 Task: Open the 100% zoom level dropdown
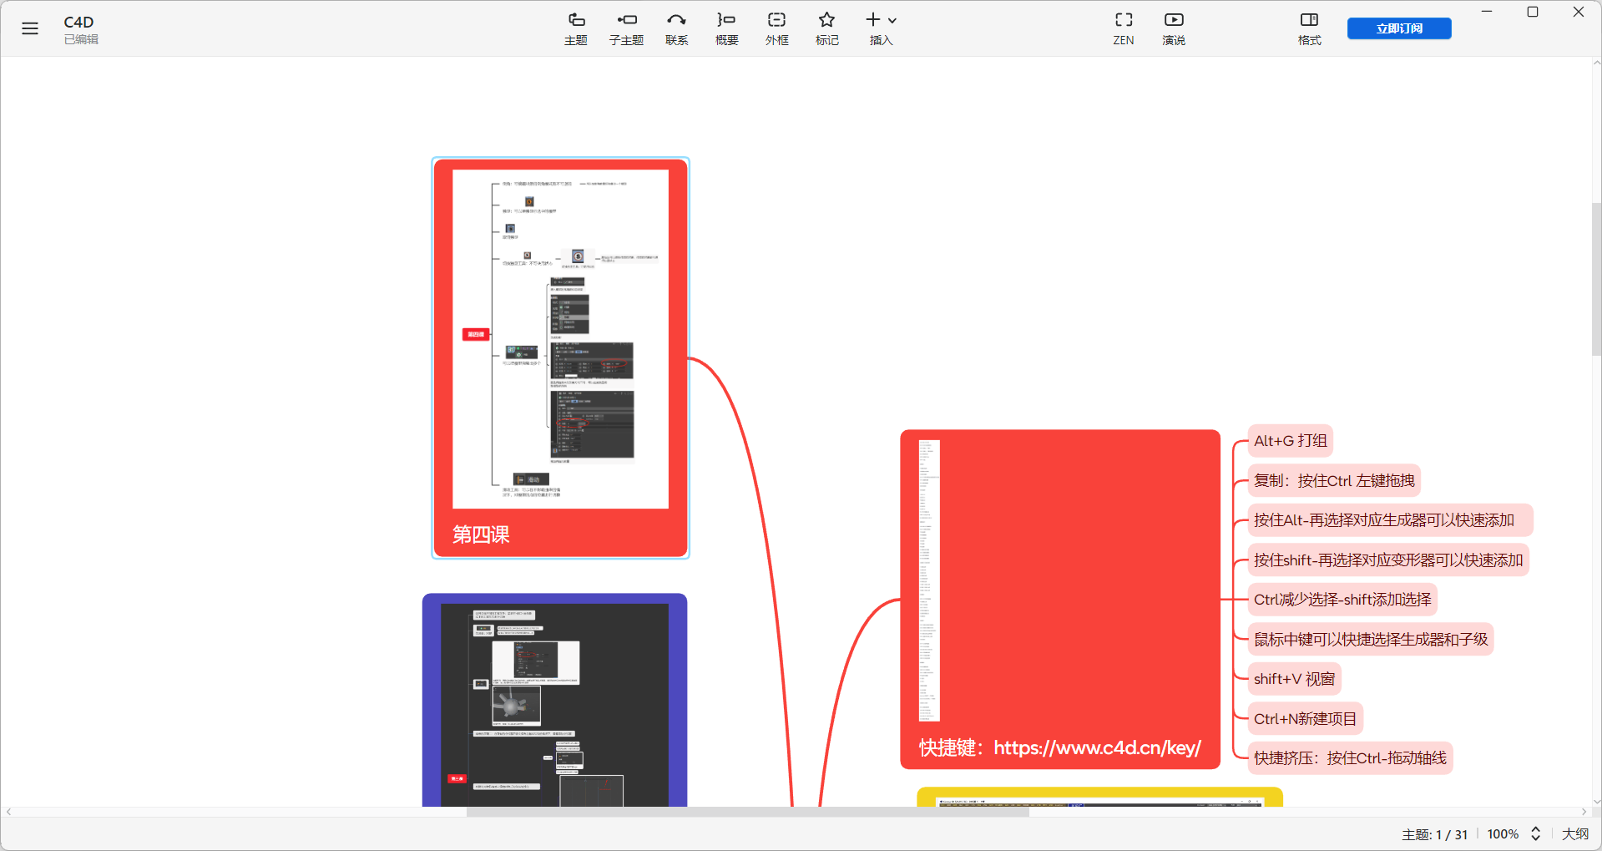[x=1502, y=833]
